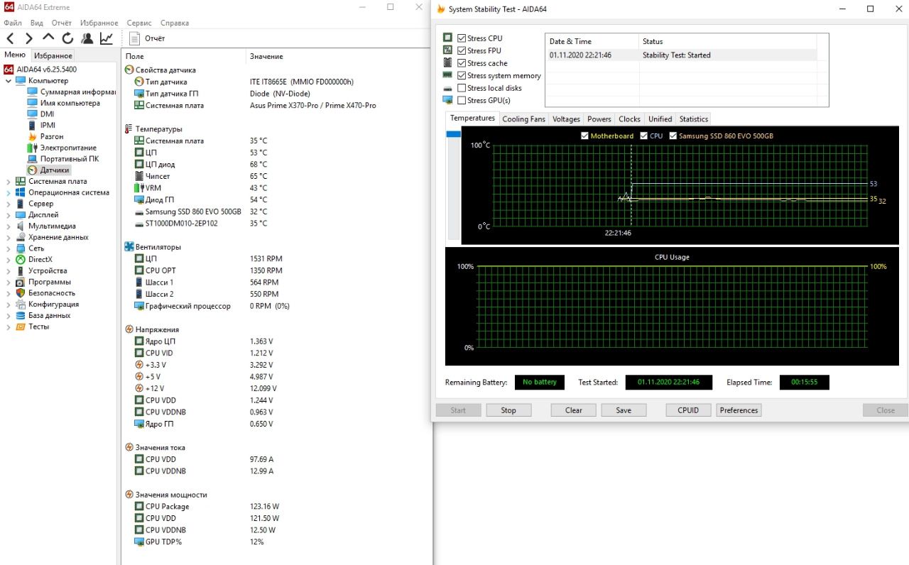Screen dimensions: 909x565
Task: Click the Stress CPU chip icon
Action: [448, 38]
